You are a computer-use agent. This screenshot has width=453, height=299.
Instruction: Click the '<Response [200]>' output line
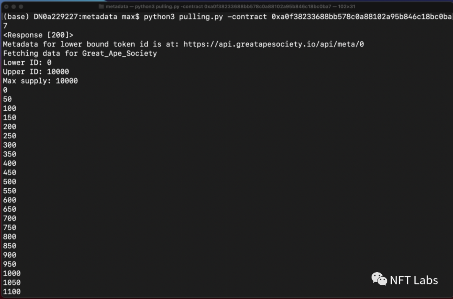(38, 35)
